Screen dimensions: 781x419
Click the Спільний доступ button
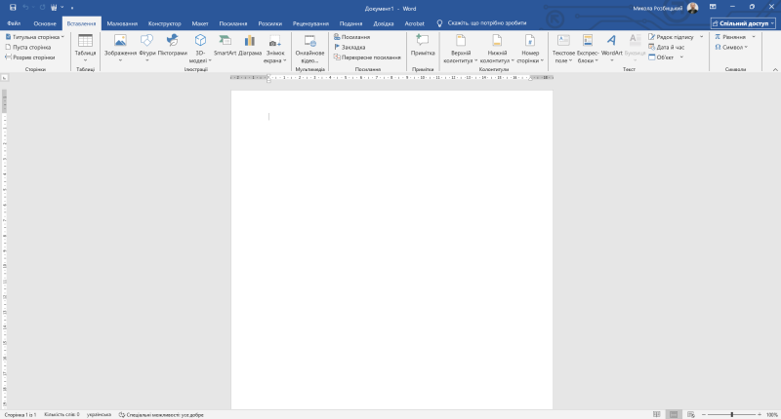click(x=744, y=22)
